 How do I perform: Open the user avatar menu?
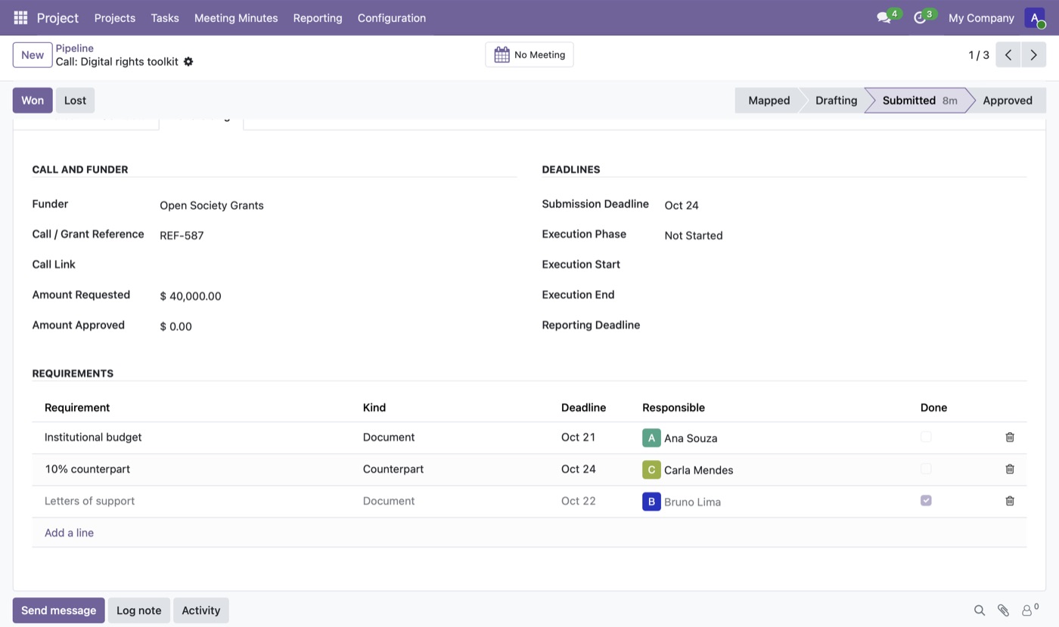pos(1035,17)
